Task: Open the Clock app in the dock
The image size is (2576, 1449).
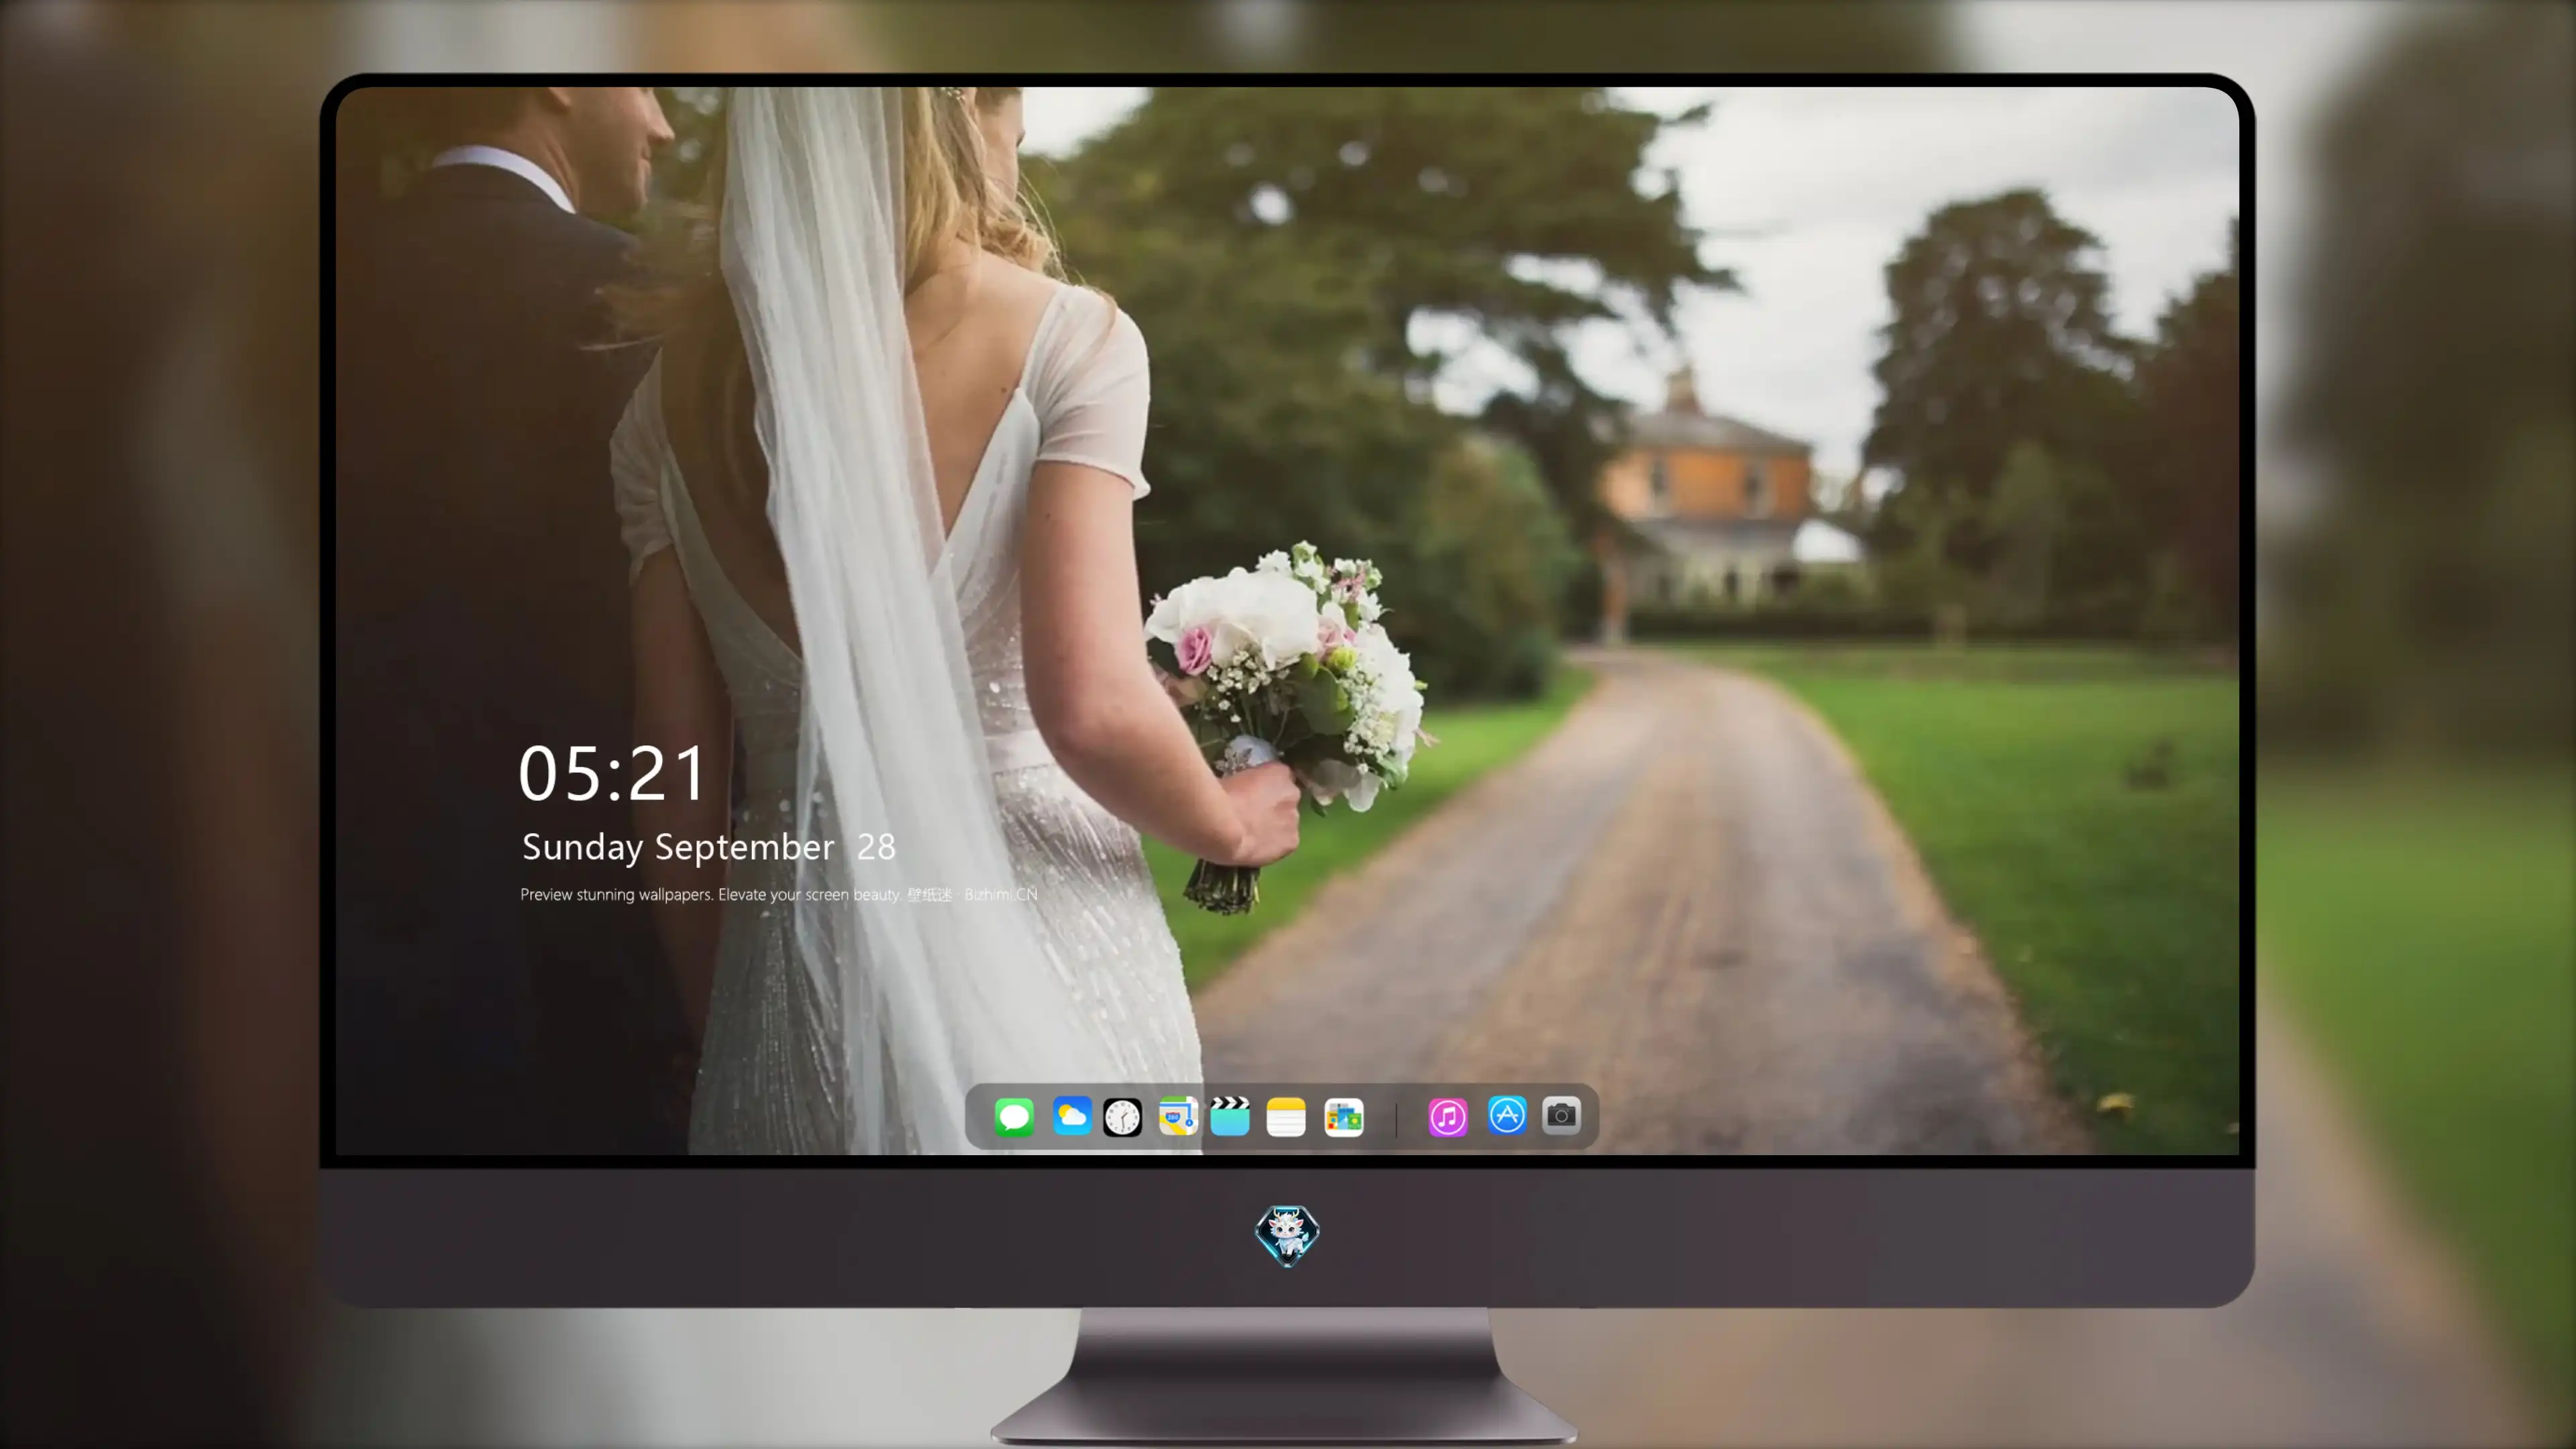Action: click(x=1122, y=1117)
